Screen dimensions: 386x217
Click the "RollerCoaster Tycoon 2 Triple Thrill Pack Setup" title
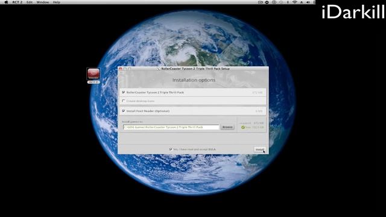click(195, 69)
